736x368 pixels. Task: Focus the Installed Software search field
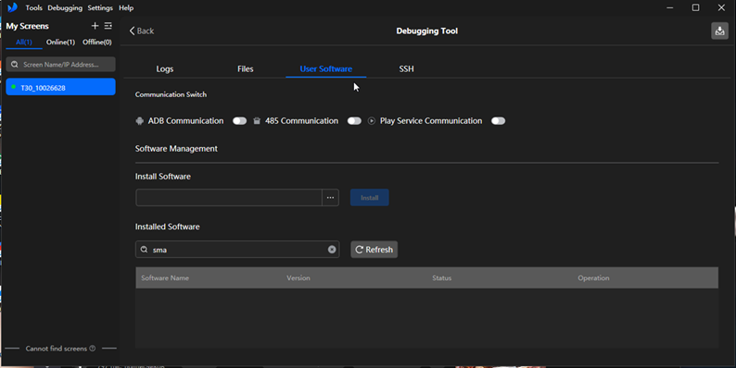[237, 250]
